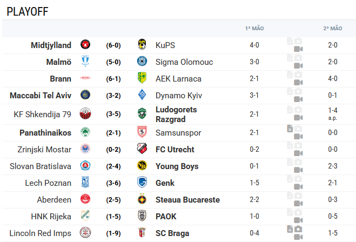
Task: Click the video icon in Midtjylland row
Action: [x=298, y=49]
